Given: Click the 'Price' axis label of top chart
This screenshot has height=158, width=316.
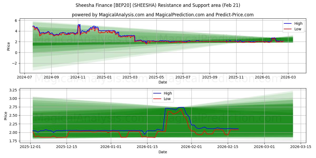Looking at the screenshot, I should [x=8, y=46].
